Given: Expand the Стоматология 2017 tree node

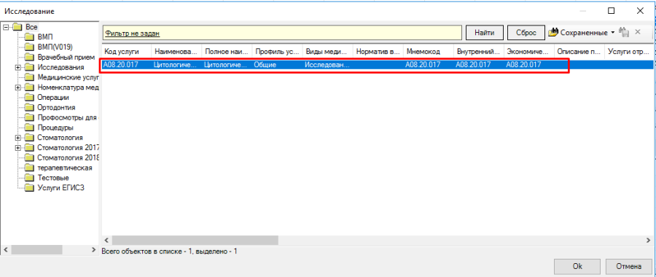Looking at the screenshot, I should (x=17, y=148).
